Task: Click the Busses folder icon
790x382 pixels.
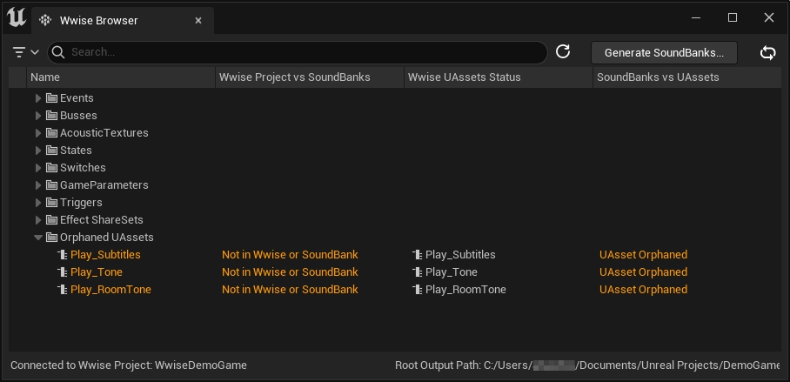Action: pos(51,116)
